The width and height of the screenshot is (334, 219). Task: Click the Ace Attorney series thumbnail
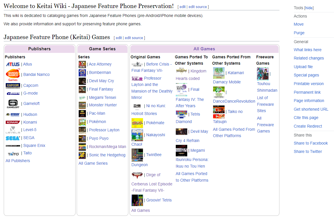[x=82, y=64]
